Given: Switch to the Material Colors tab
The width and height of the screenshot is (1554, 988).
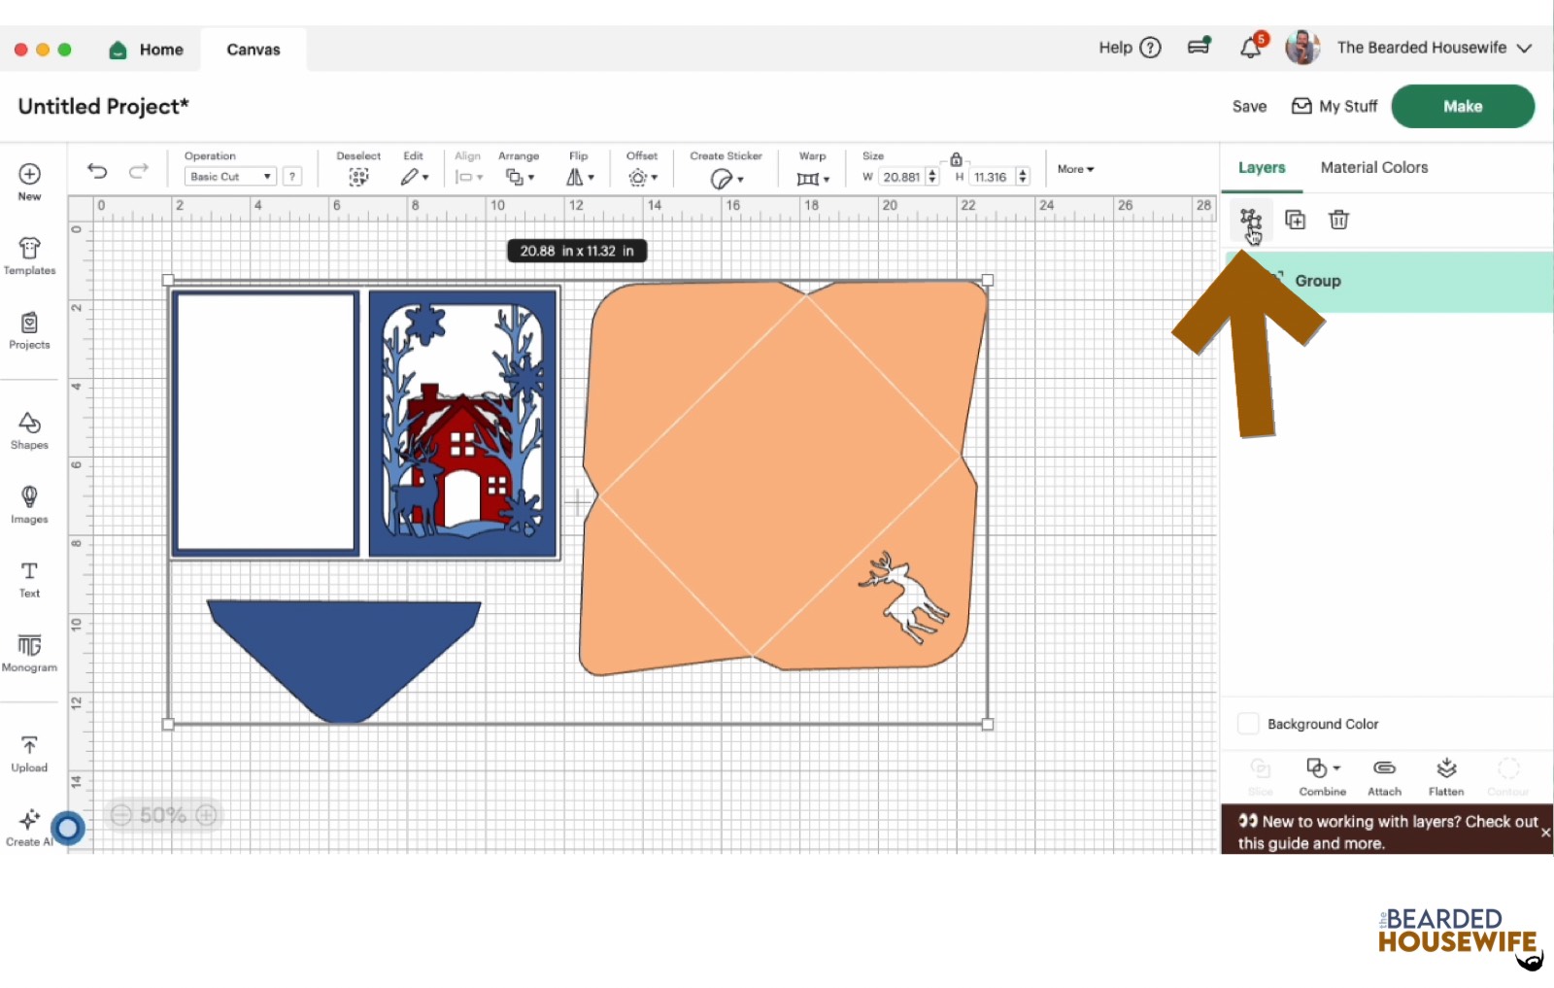Looking at the screenshot, I should pyautogui.click(x=1373, y=167).
